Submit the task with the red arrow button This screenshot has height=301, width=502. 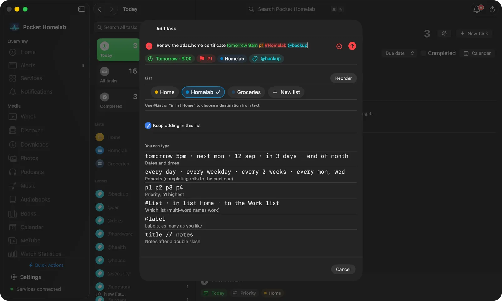(x=352, y=46)
